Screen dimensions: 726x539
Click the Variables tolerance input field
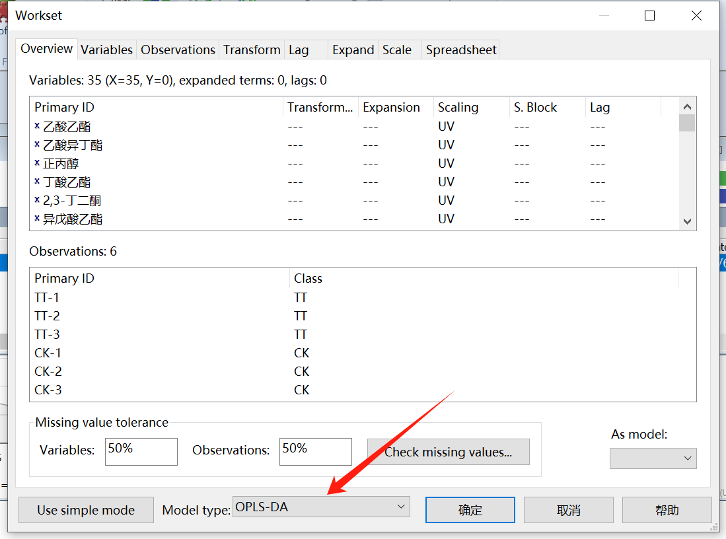tap(141, 452)
